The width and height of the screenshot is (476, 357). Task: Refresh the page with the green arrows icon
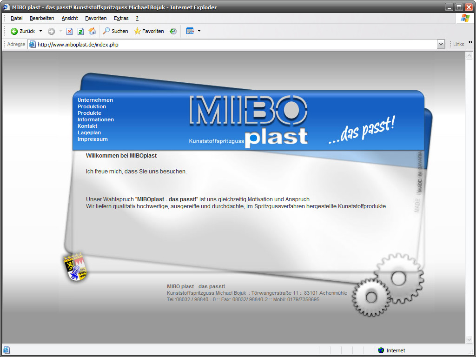80,31
